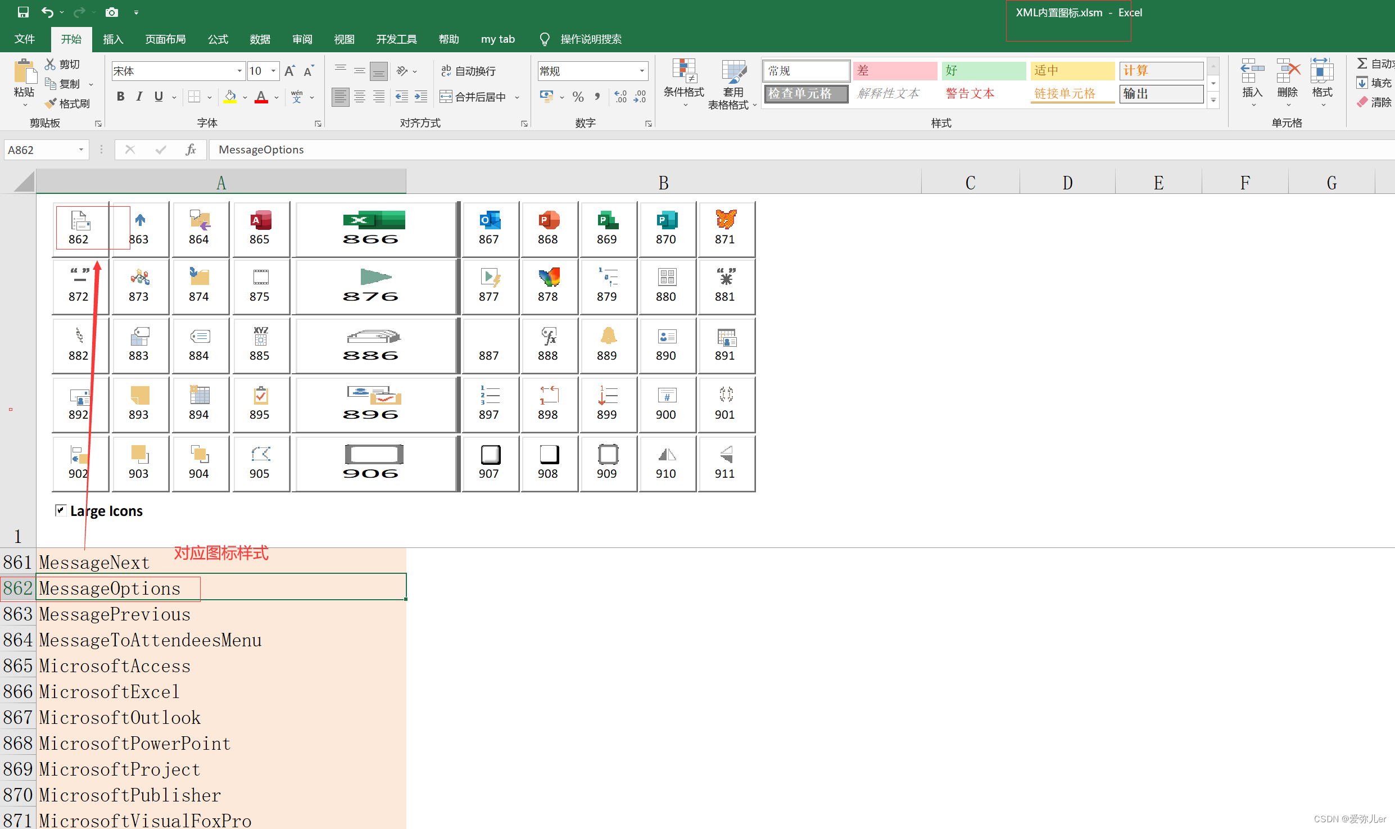1395x829 pixels.
Task: Open the number format dropdown showing 常规
Action: [642, 71]
